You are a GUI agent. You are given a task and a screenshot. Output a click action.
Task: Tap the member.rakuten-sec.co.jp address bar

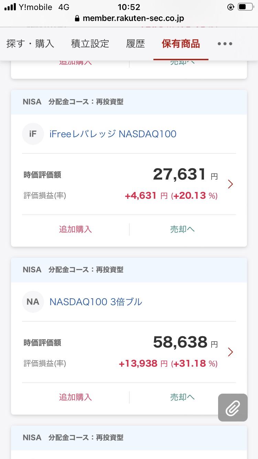(133, 18)
